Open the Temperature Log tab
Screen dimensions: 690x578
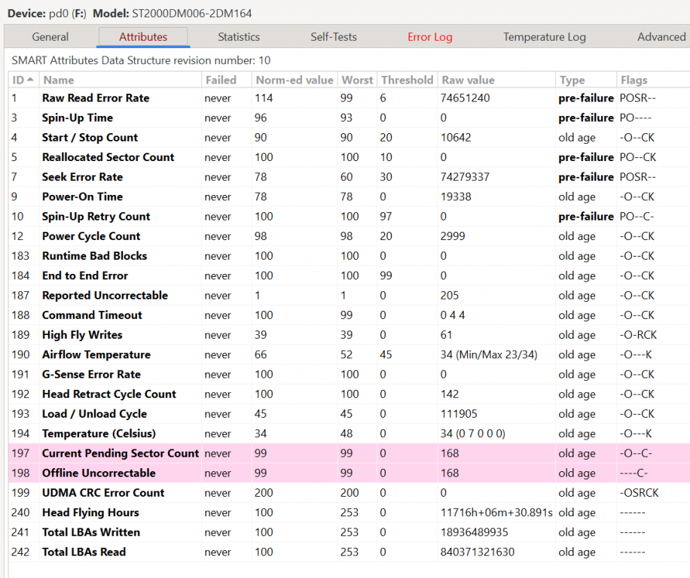[544, 37]
